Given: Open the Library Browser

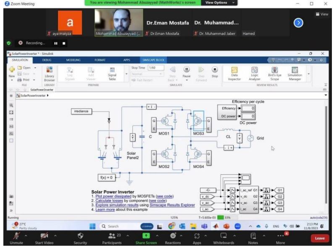Looking at the screenshot, I should pos(49,74).
